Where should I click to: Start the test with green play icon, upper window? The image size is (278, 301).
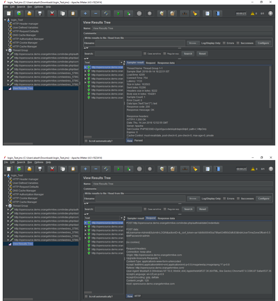[x=118, y=14]
